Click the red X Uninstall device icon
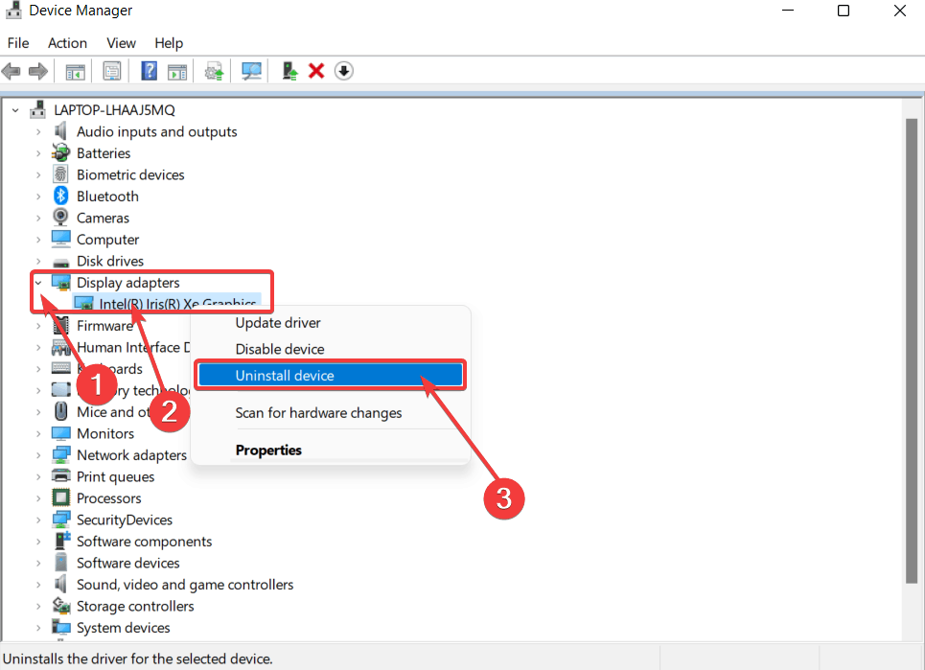925x670 pixels. (316, 71)
